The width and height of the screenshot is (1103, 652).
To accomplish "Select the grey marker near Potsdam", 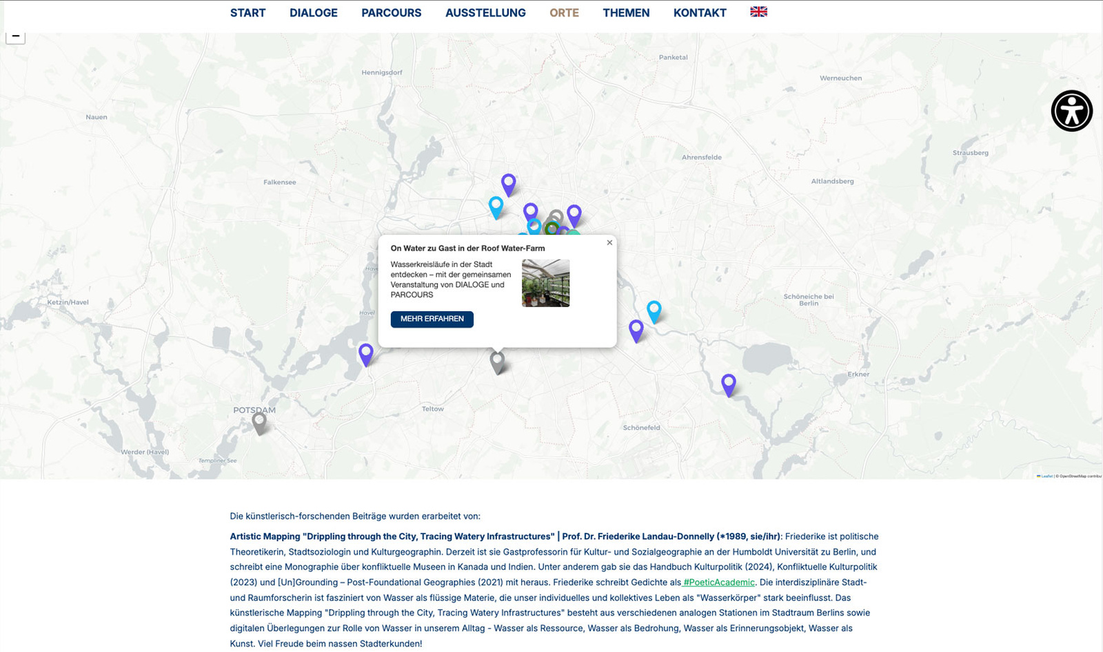I will [x=259, y=423].
